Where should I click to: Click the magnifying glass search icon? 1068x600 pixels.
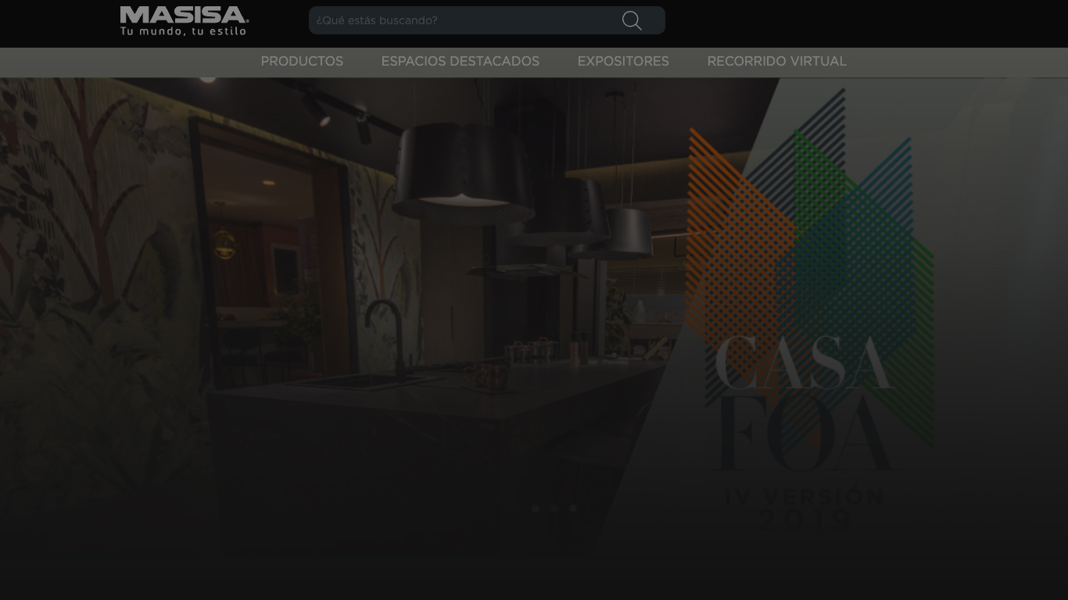click(x=632, y=21)
